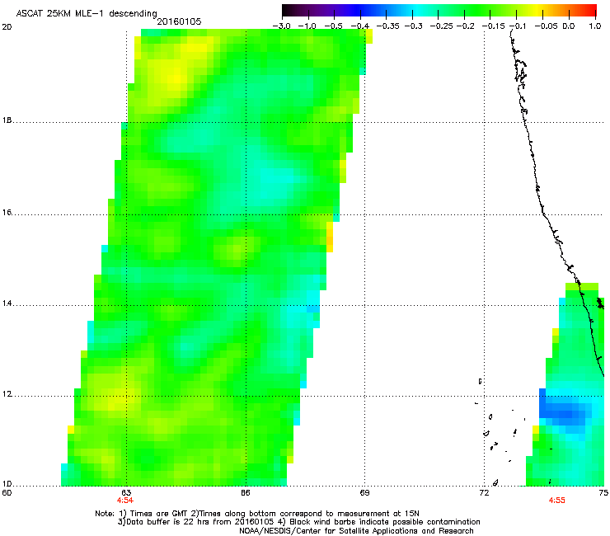Click the title text 'ASCAT 25KM MLE-1 descending'
Image resolution: width=610 pixels, height=536 pixels.
coord(87,14)
